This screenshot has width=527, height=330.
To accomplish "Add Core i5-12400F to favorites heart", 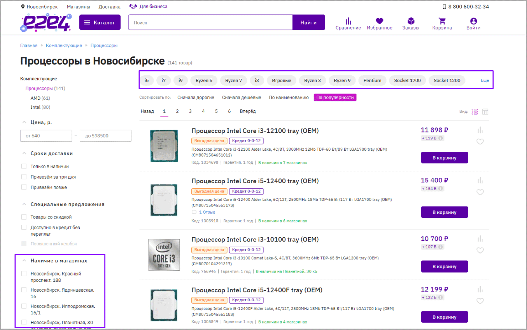I will click(480, 301).
